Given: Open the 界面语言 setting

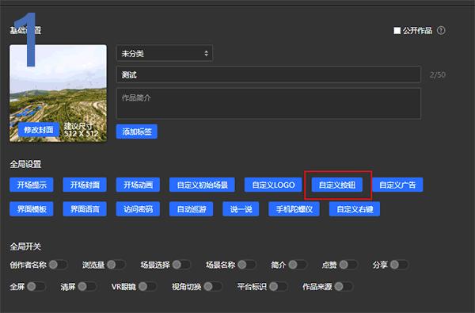Looking at the screenshot, I should point(85,209).
